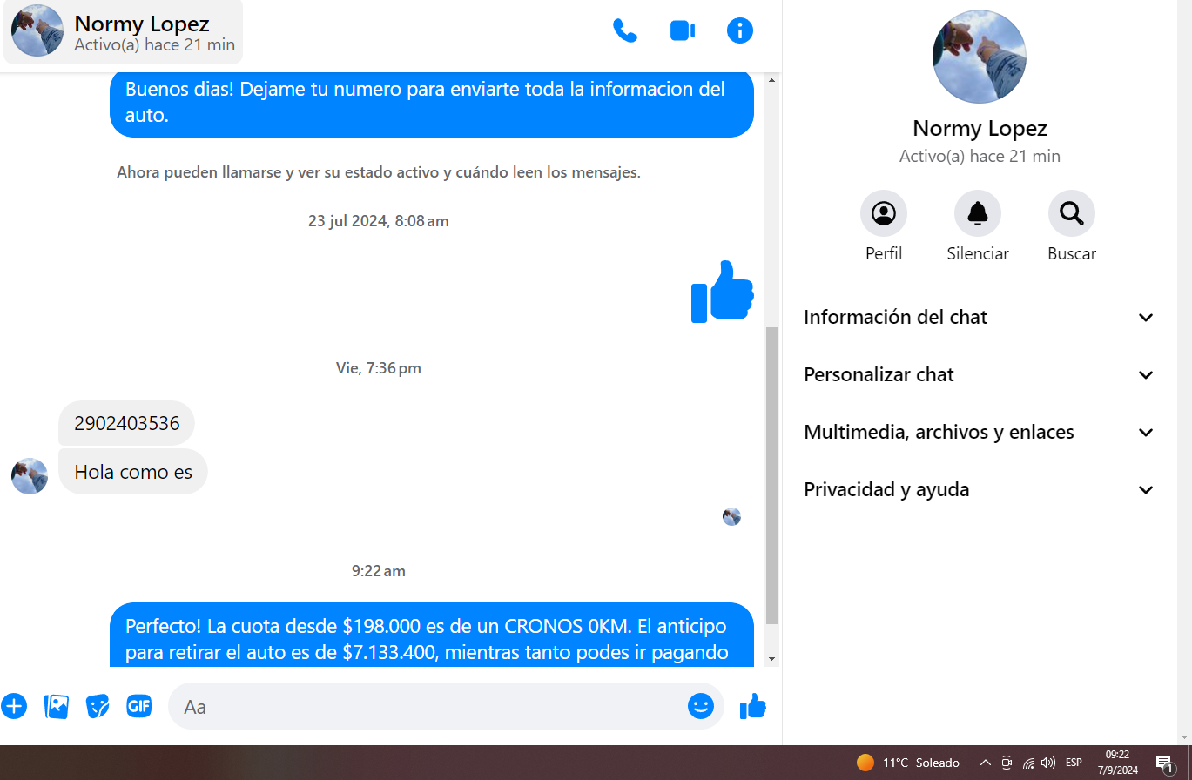Open the GIF picker

139,706
